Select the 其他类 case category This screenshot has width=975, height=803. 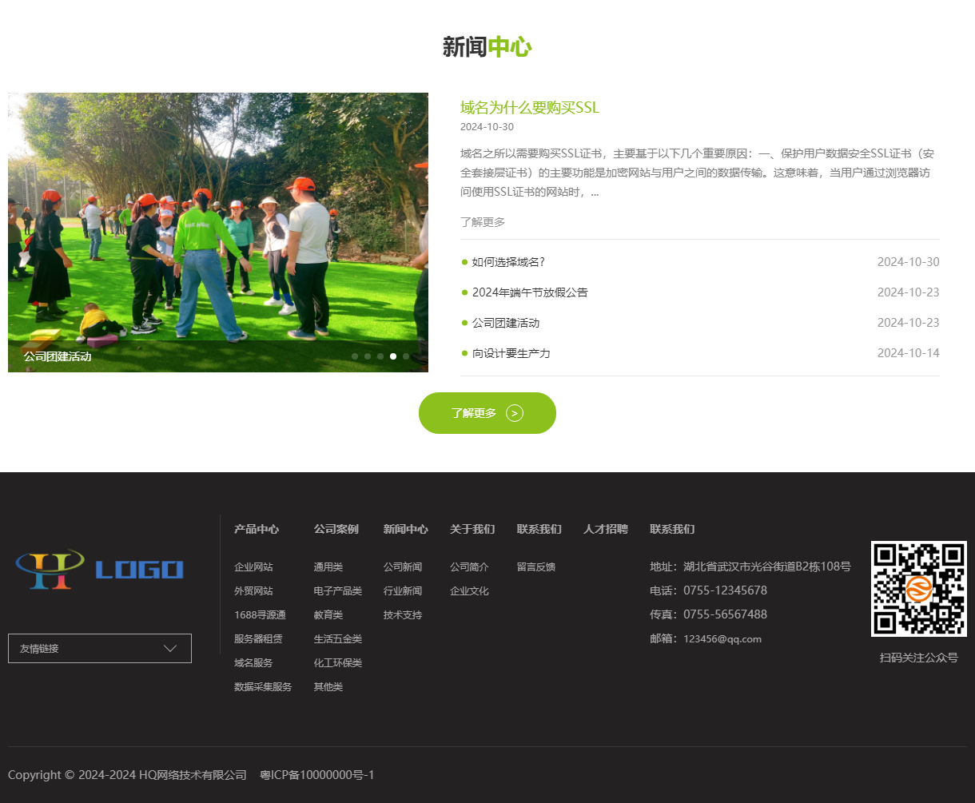coord(328,687)
